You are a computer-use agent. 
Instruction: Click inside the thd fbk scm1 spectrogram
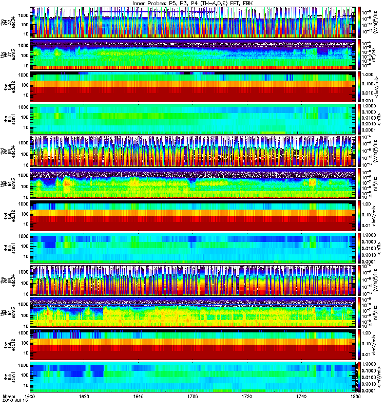click(192, 248)
